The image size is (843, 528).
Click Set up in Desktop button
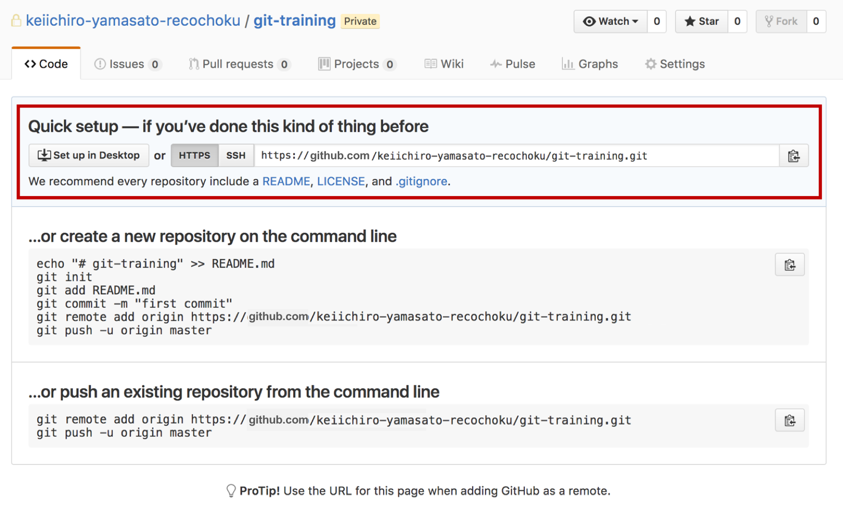click(x=89, y=156)
